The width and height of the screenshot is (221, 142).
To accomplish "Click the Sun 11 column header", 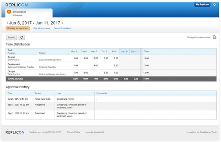I will click(x=134, y=52).
